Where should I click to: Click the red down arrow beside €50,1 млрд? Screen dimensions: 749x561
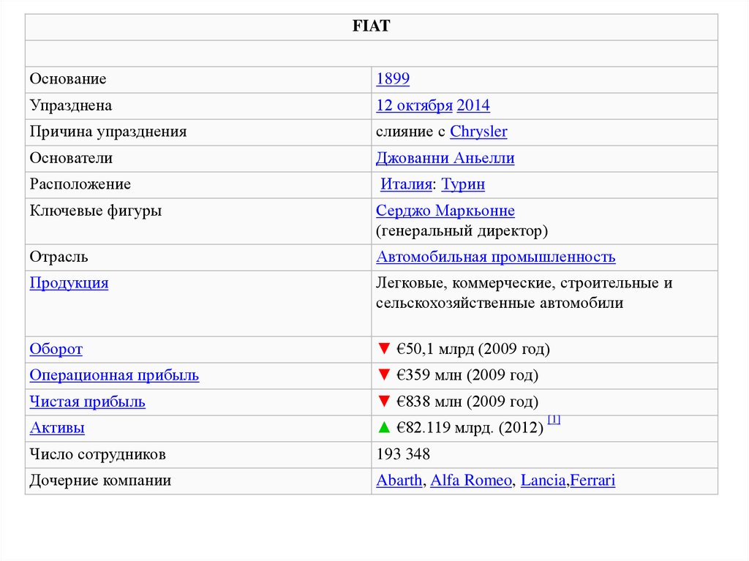(384, 348)
